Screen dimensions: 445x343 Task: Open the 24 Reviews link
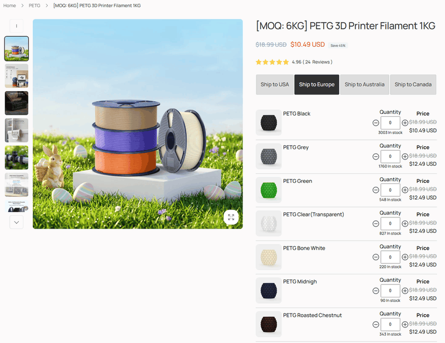[x=317, y=62]
